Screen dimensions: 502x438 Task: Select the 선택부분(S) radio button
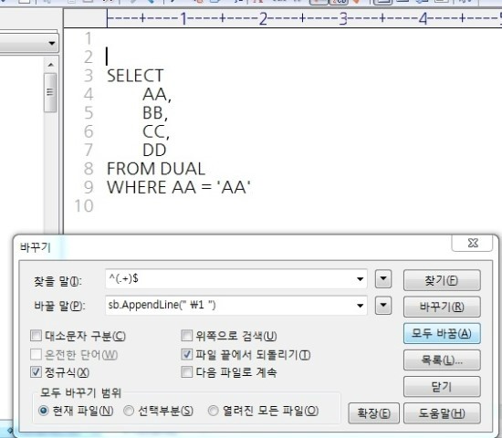tap(129, 411)
